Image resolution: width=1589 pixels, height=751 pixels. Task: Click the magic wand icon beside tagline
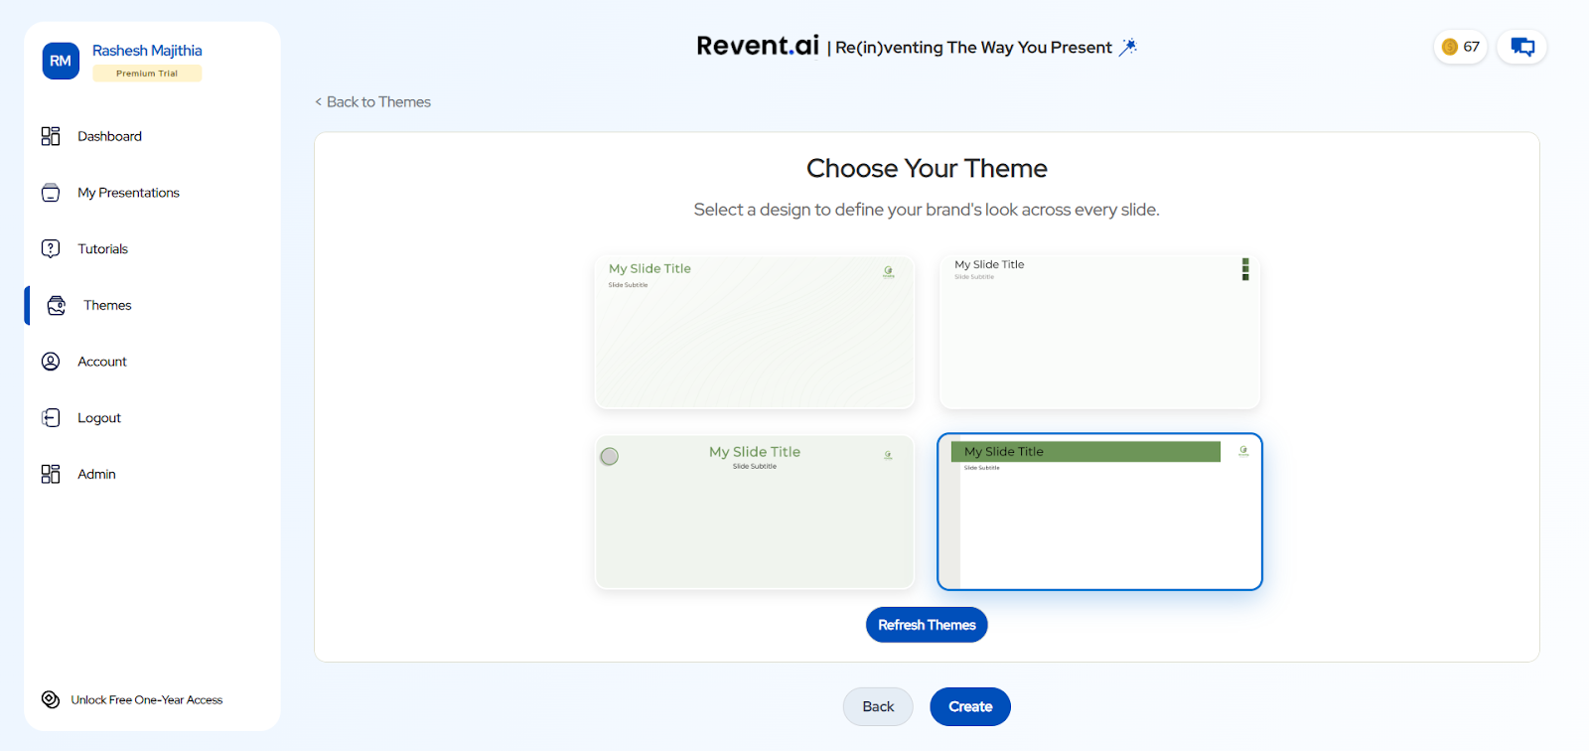1128,47
